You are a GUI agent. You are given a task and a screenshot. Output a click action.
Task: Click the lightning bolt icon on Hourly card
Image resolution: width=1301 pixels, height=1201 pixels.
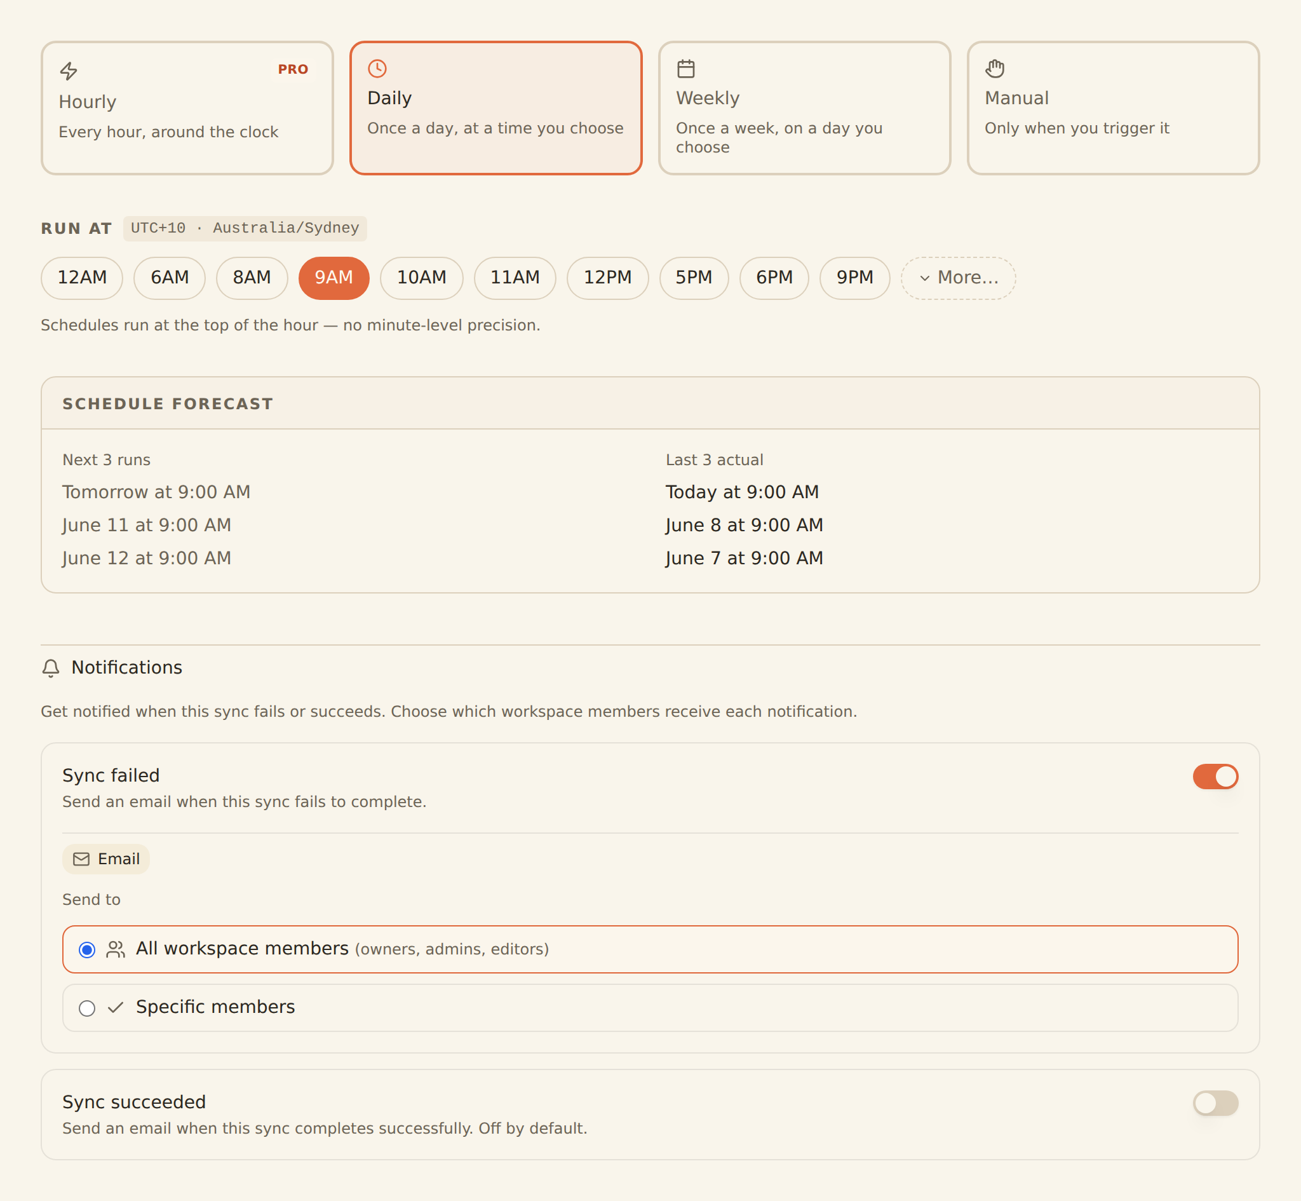[x=69, y=71]
